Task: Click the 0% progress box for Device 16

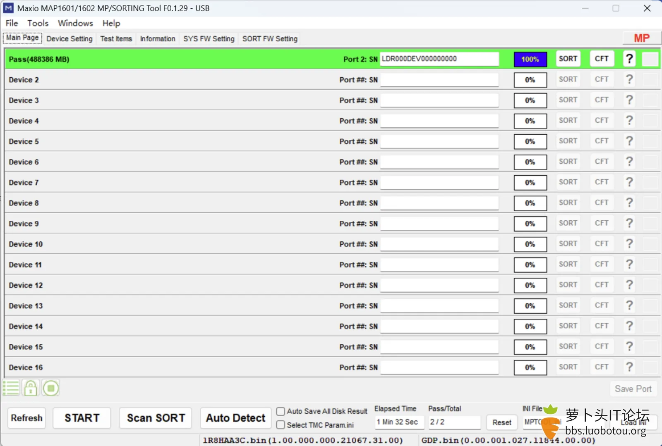Action: click(x=530, y=367)
